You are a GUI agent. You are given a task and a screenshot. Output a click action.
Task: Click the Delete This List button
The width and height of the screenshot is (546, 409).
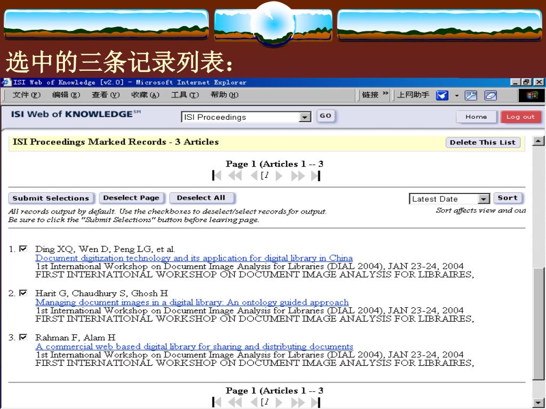[x=483, y=142]
